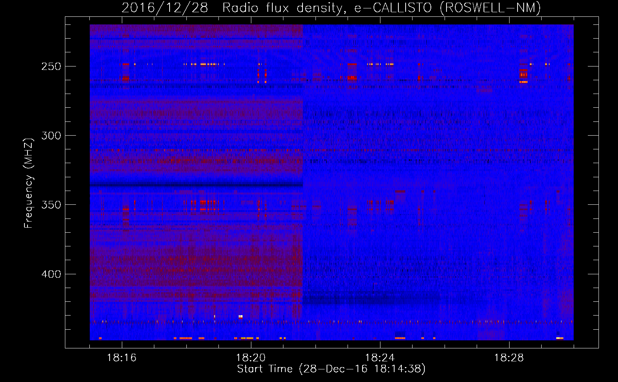Click the 400 frequency tick label

click(51, 274)
